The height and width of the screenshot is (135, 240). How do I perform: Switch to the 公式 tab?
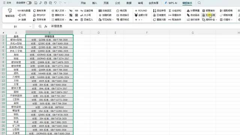[117, 3]
